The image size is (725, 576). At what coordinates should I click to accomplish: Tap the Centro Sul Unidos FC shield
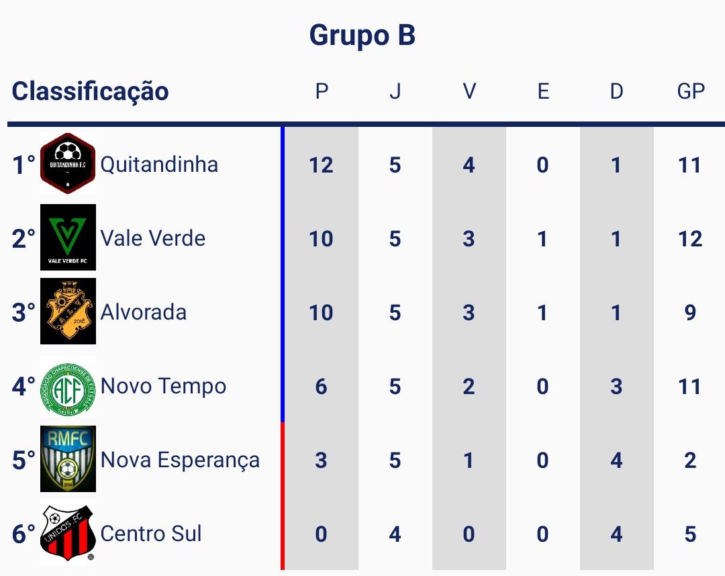(68, 534)
